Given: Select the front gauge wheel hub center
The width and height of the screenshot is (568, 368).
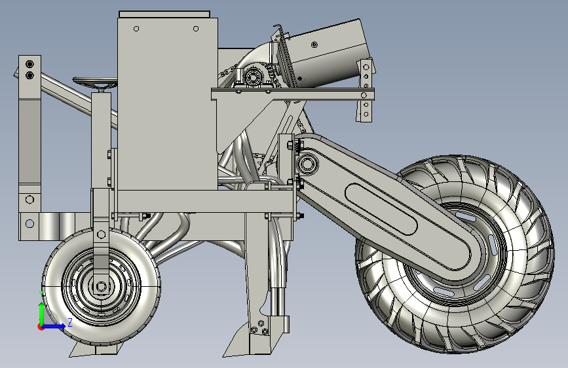Looking at the screenshot, I should (x=101, y=287).
